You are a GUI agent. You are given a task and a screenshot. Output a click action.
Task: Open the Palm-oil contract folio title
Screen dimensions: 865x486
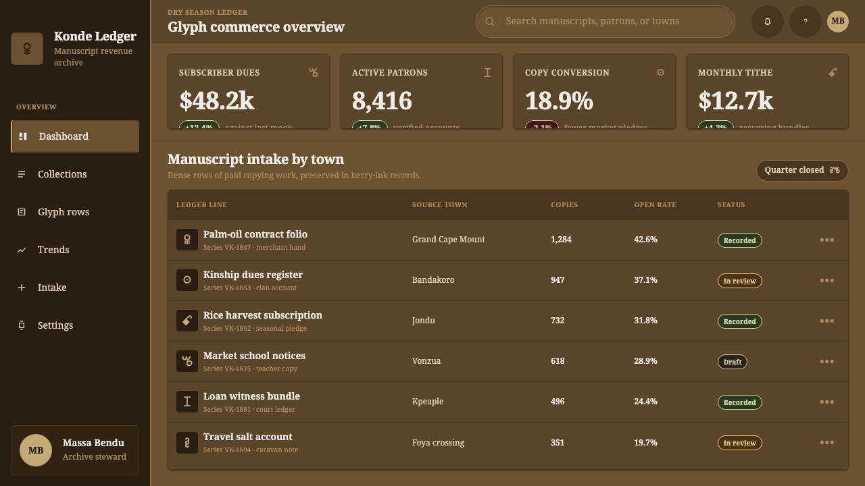255,234
